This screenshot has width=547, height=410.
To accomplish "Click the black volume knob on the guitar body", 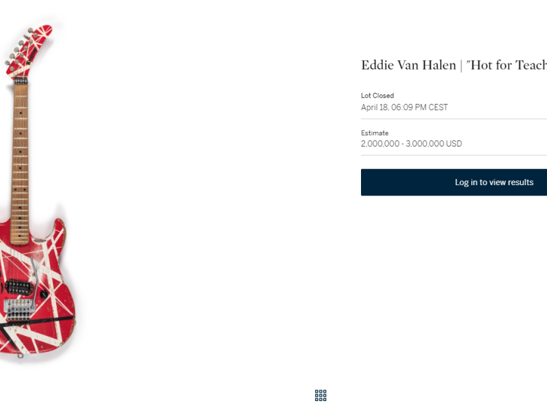I will [x=44, y=295].
